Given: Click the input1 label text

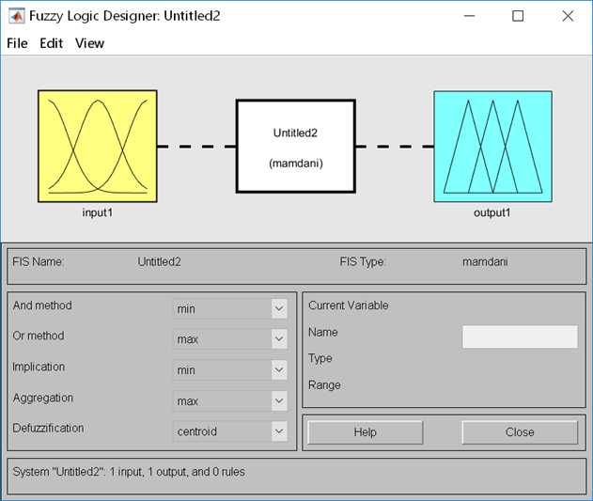Looking at the screenshot, I should tap(98, 212).
